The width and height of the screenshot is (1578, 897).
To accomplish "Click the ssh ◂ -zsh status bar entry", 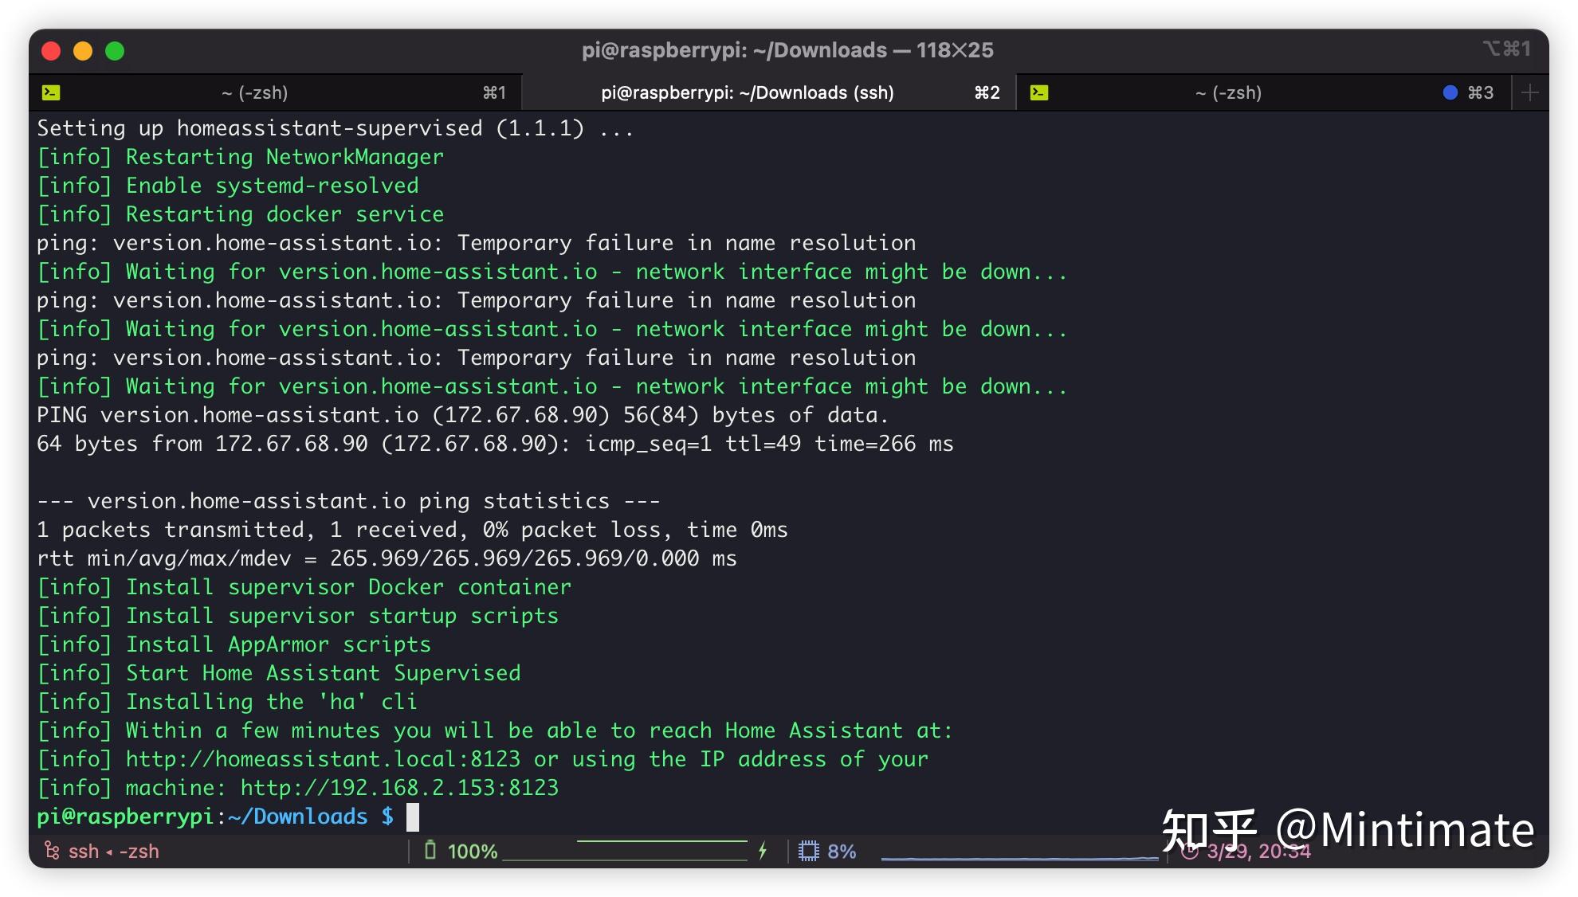I will (x=114, y=851).
